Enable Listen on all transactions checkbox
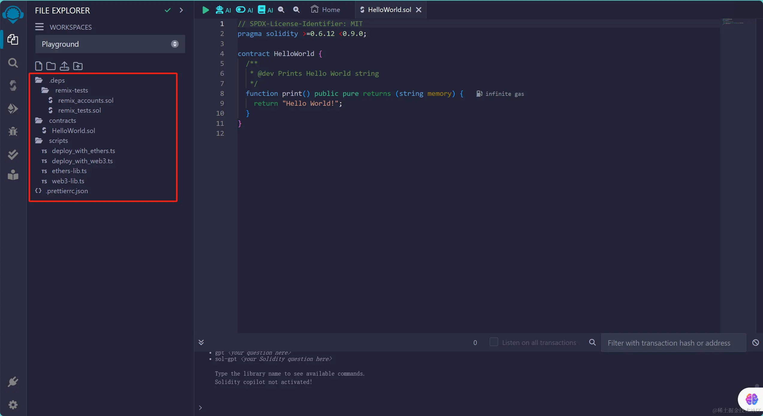Image resolution: width=763 pixels, height=416 pixels. coord(494,342)
